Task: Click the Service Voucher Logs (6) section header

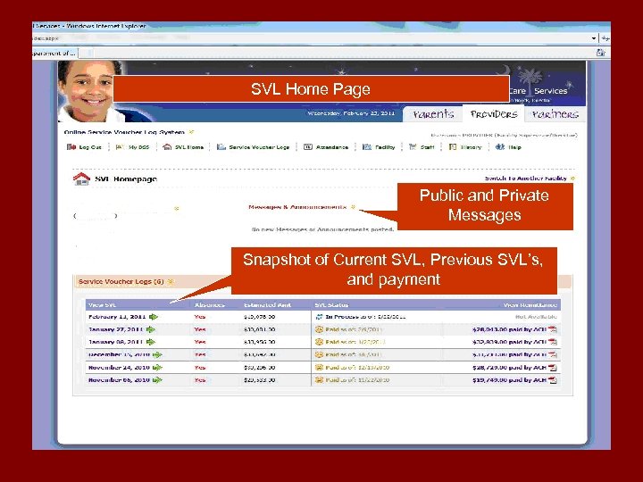Action: point(121,281)
